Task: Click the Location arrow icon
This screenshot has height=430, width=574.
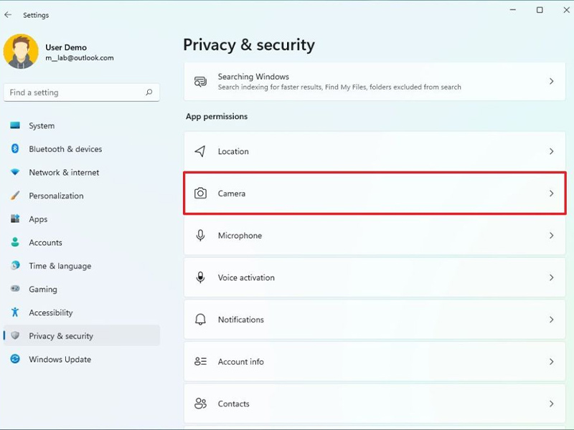Action: (200, 151)
